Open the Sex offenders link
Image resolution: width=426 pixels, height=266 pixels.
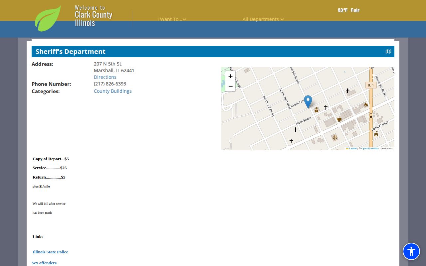44,263
